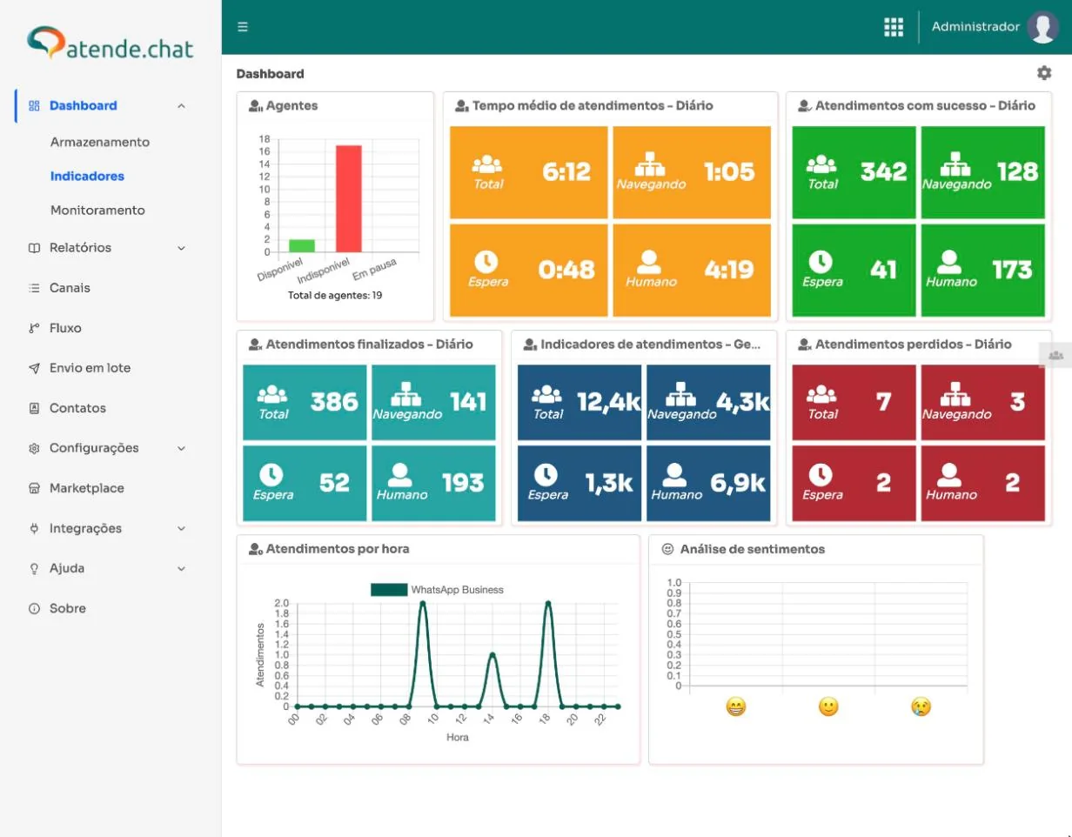Click the Dashboard sidebar icon
Viewport: 1072px width, 837px height.
34,105
